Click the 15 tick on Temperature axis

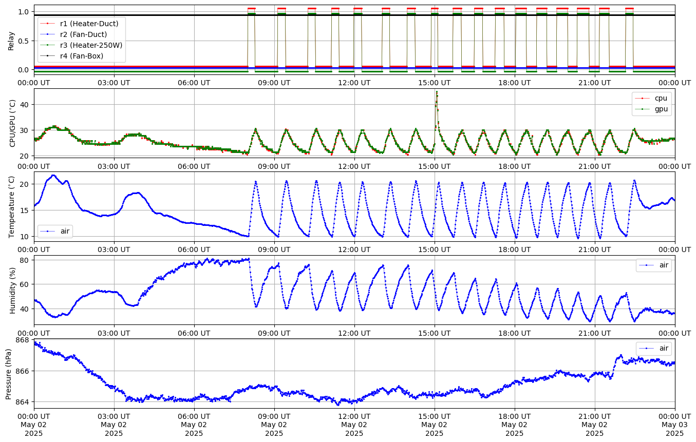[26, 210]
